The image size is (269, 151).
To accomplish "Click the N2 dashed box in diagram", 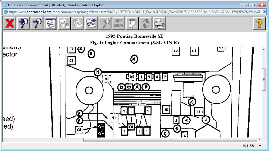I will [x=132, y=77].
